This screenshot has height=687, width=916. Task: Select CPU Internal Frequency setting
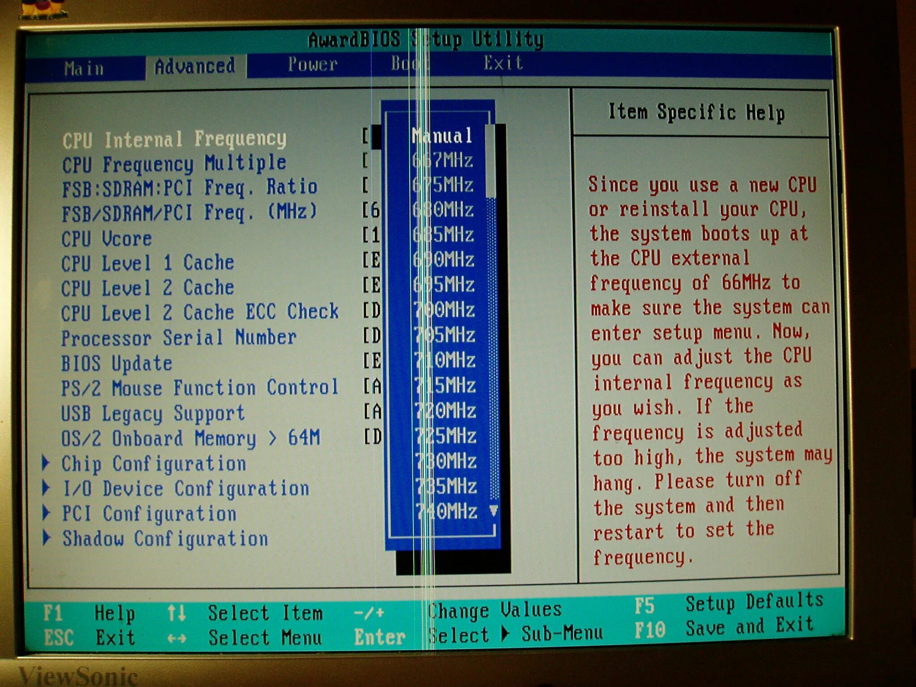tap(174, 140)
